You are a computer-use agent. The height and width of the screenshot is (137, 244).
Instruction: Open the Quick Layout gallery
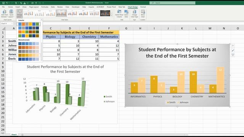pos(11,14)
